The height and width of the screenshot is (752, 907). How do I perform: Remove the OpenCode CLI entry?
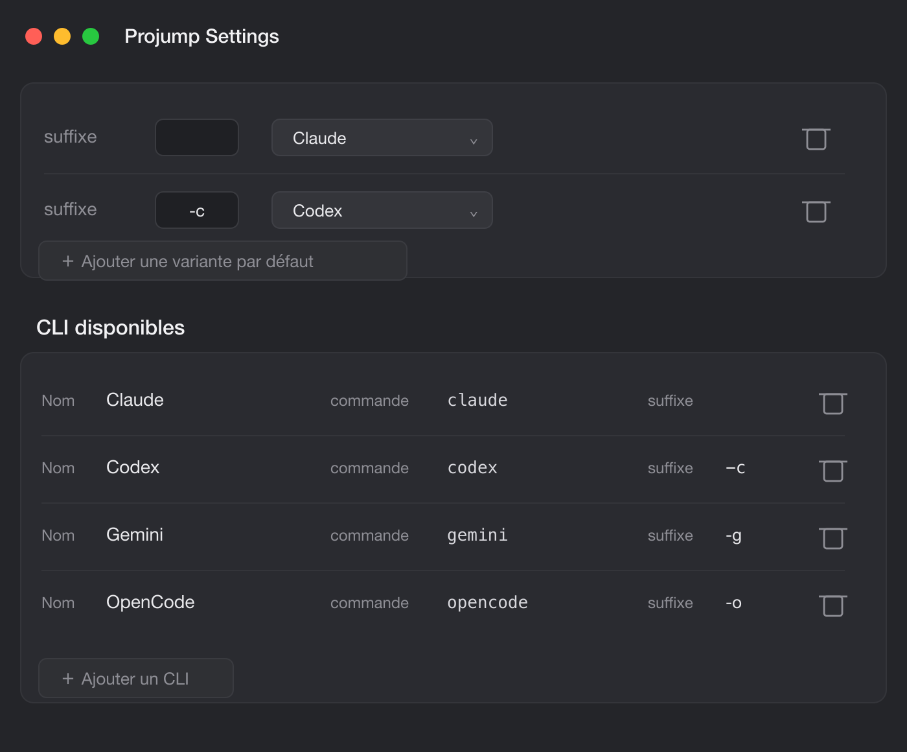point(833,605)
